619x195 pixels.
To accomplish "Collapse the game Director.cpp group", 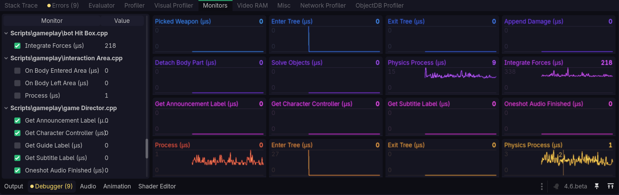I will click(x=6, y=108).
